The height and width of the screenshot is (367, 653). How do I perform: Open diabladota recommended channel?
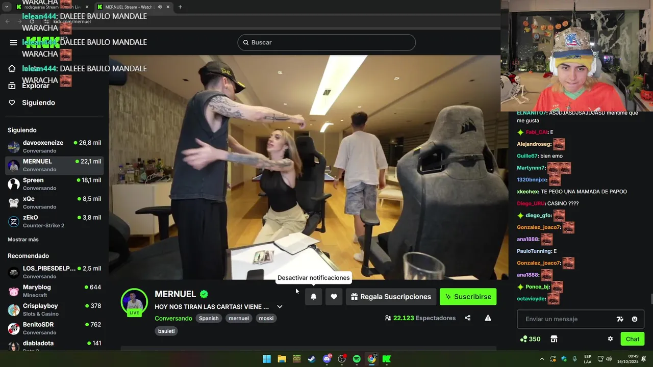tap(54, 345)
